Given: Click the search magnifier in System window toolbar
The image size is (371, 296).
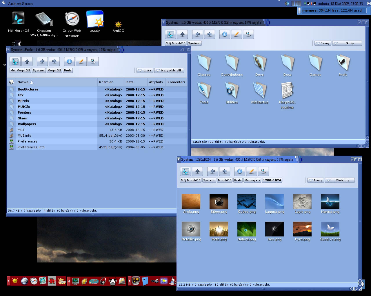Looking at the screenshot, I should tap(248, 34).
